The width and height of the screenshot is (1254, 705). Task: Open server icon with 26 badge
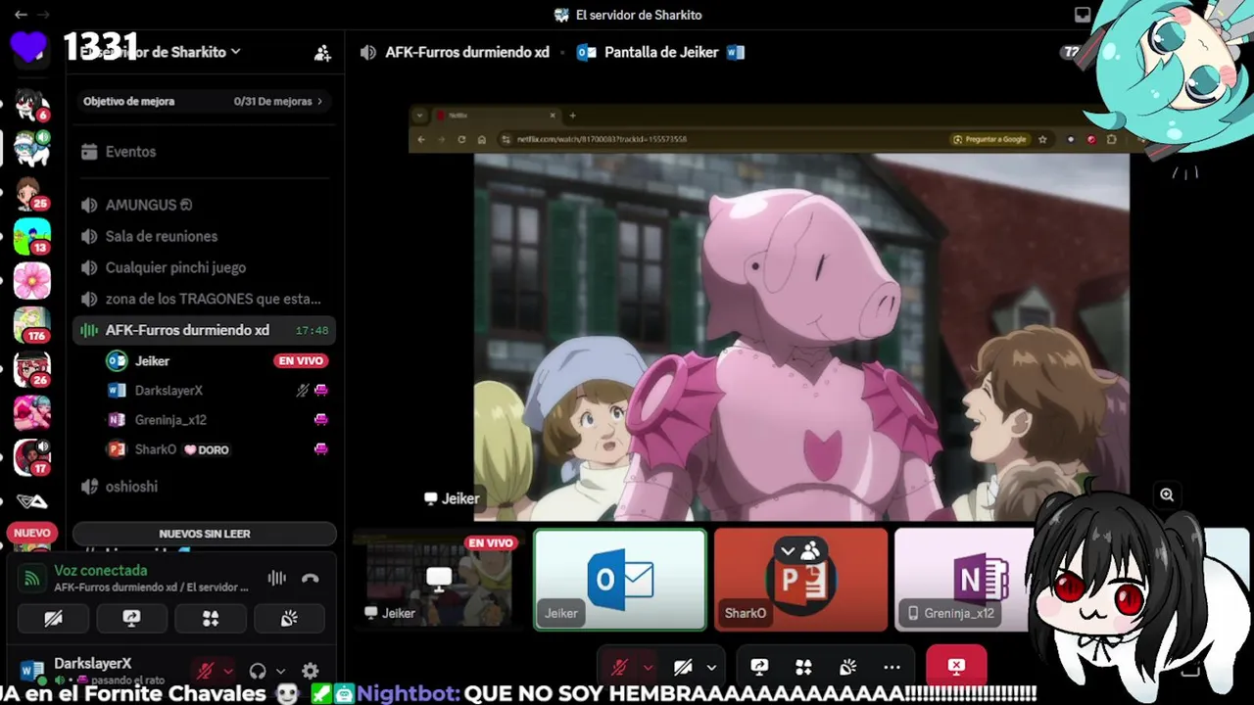tap(31, 368)
